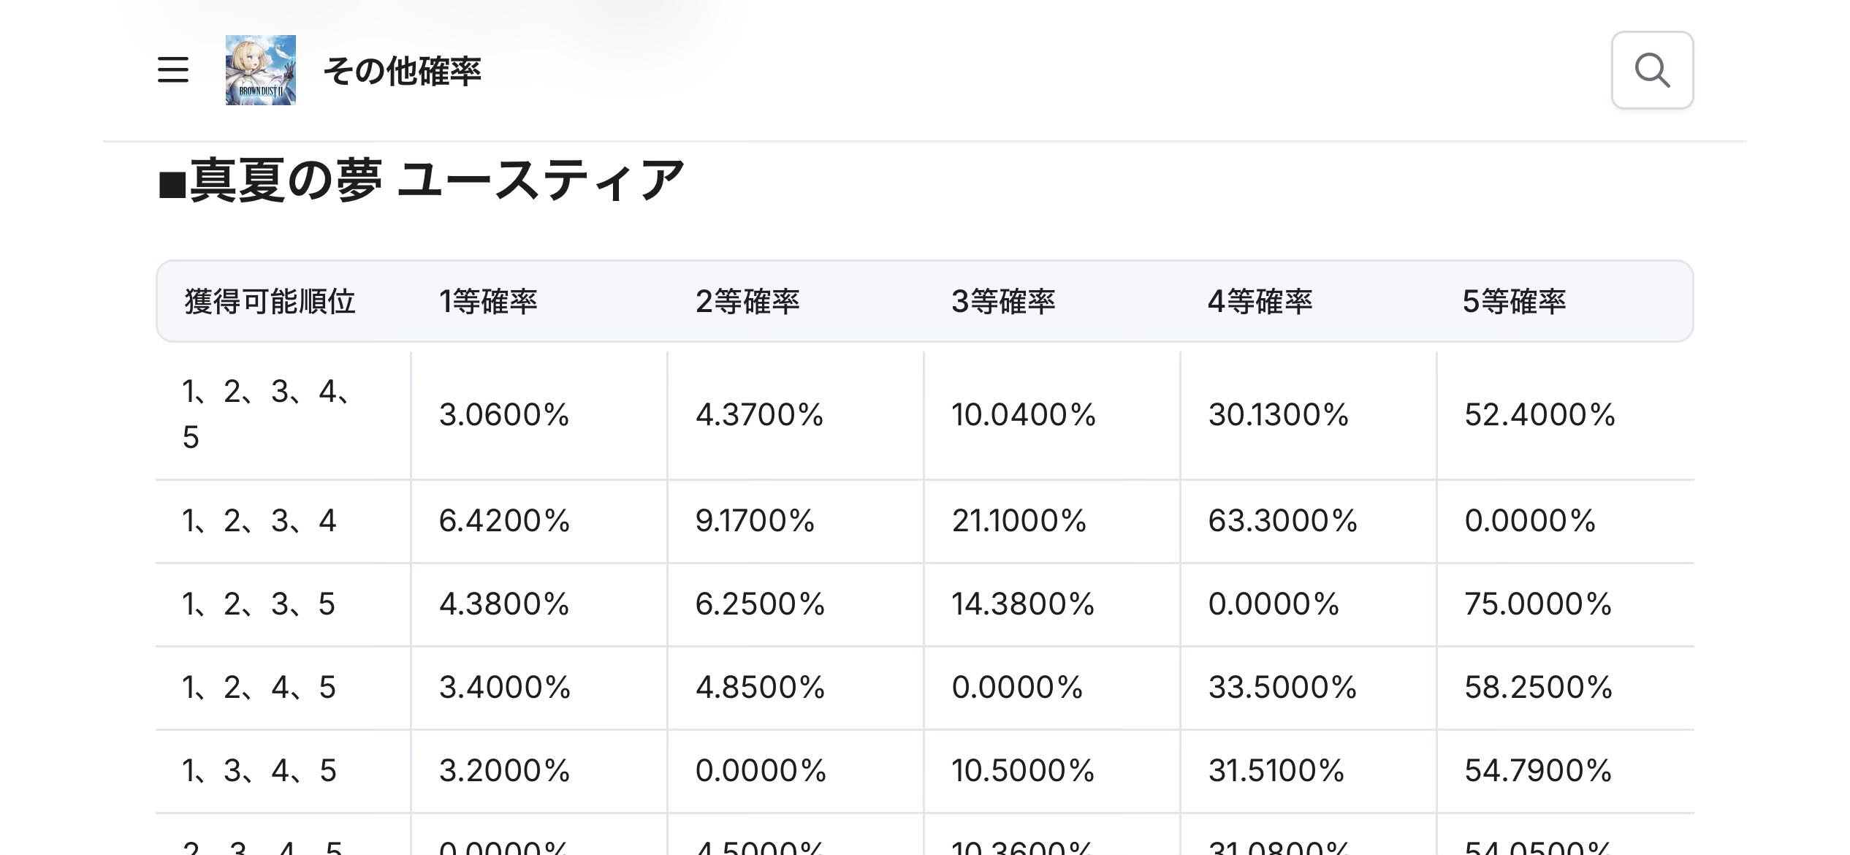The width and height of the screenshot is (1850, 855).
Task: Click the row label 1、2、3、4
Action: pos(259,521)
